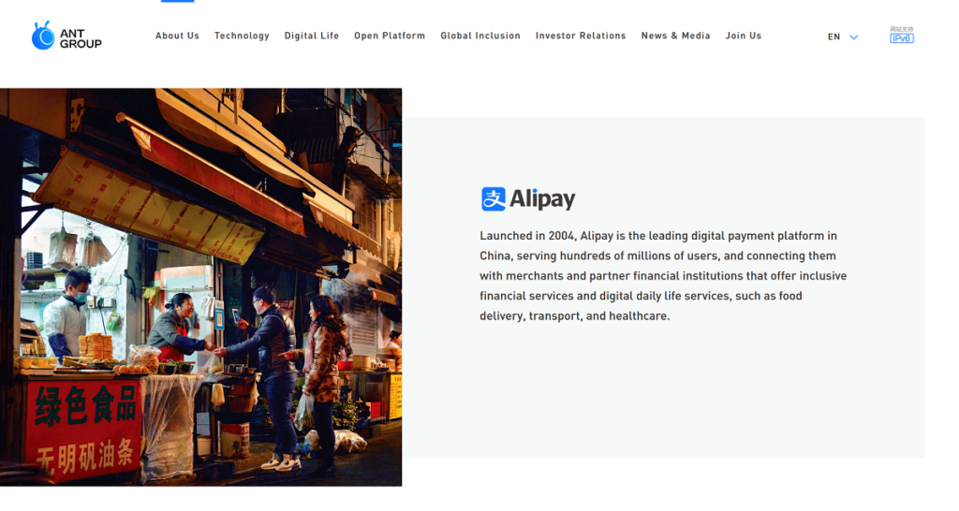Visit the News & Media section
The height and width of the screenshot is (511, 959).
675,36
